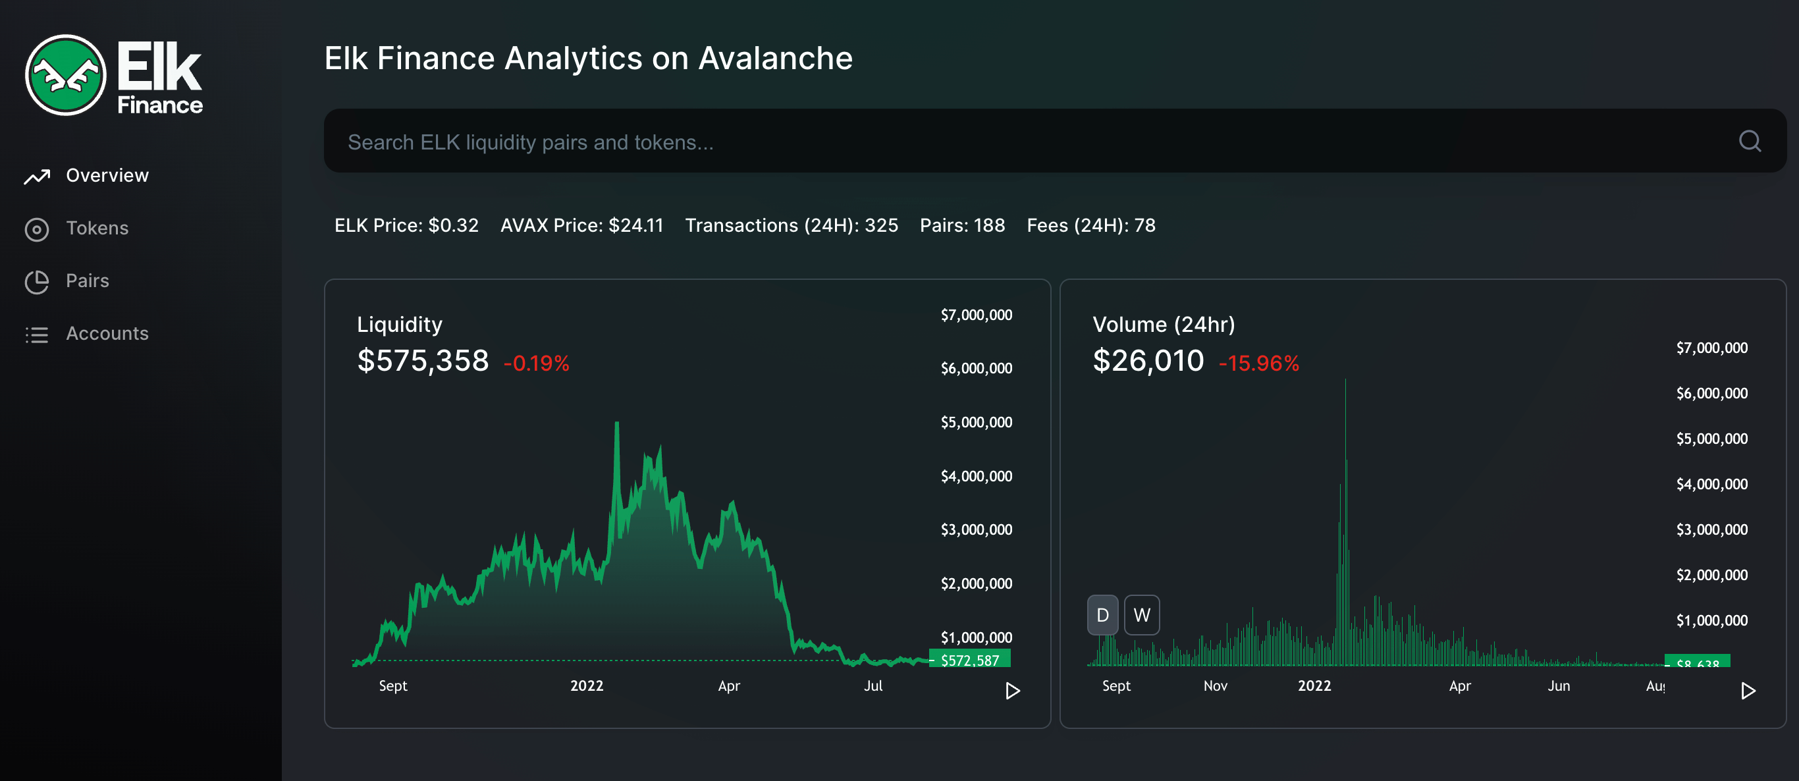Open the Overview page
1799x781 pixels.
coord(107,175)
